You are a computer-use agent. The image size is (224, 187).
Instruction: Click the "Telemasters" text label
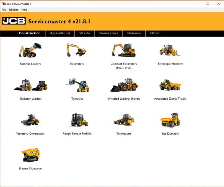(x=124, y=134)
